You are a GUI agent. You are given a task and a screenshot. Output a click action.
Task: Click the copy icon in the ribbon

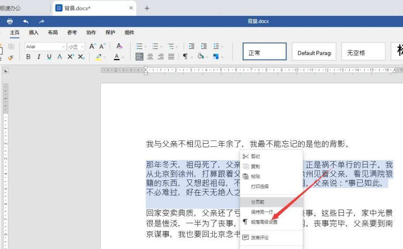(x=11, y=46)
